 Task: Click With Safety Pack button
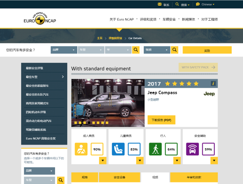point(198,67)
